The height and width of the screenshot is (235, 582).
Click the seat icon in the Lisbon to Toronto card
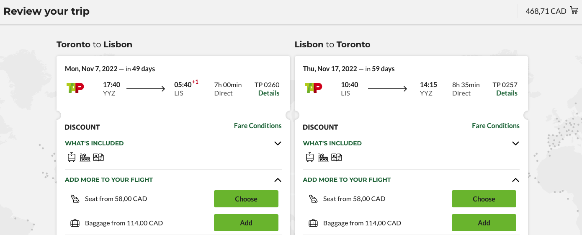(313, 199)
